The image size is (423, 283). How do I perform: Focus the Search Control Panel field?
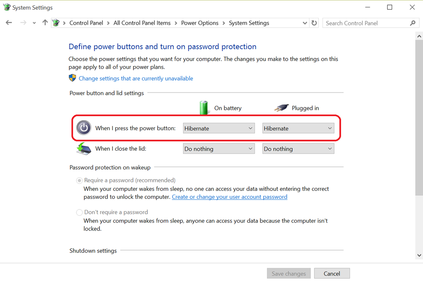366,23
